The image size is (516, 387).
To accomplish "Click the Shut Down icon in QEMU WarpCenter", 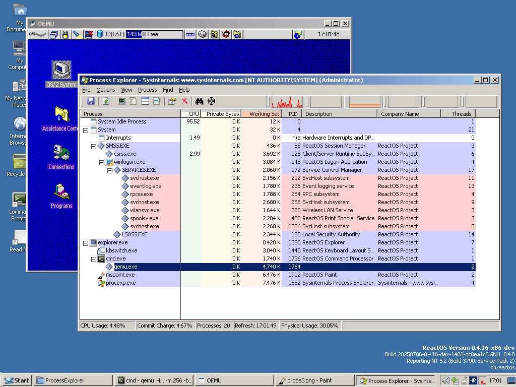I will click(x=89, y=34).
